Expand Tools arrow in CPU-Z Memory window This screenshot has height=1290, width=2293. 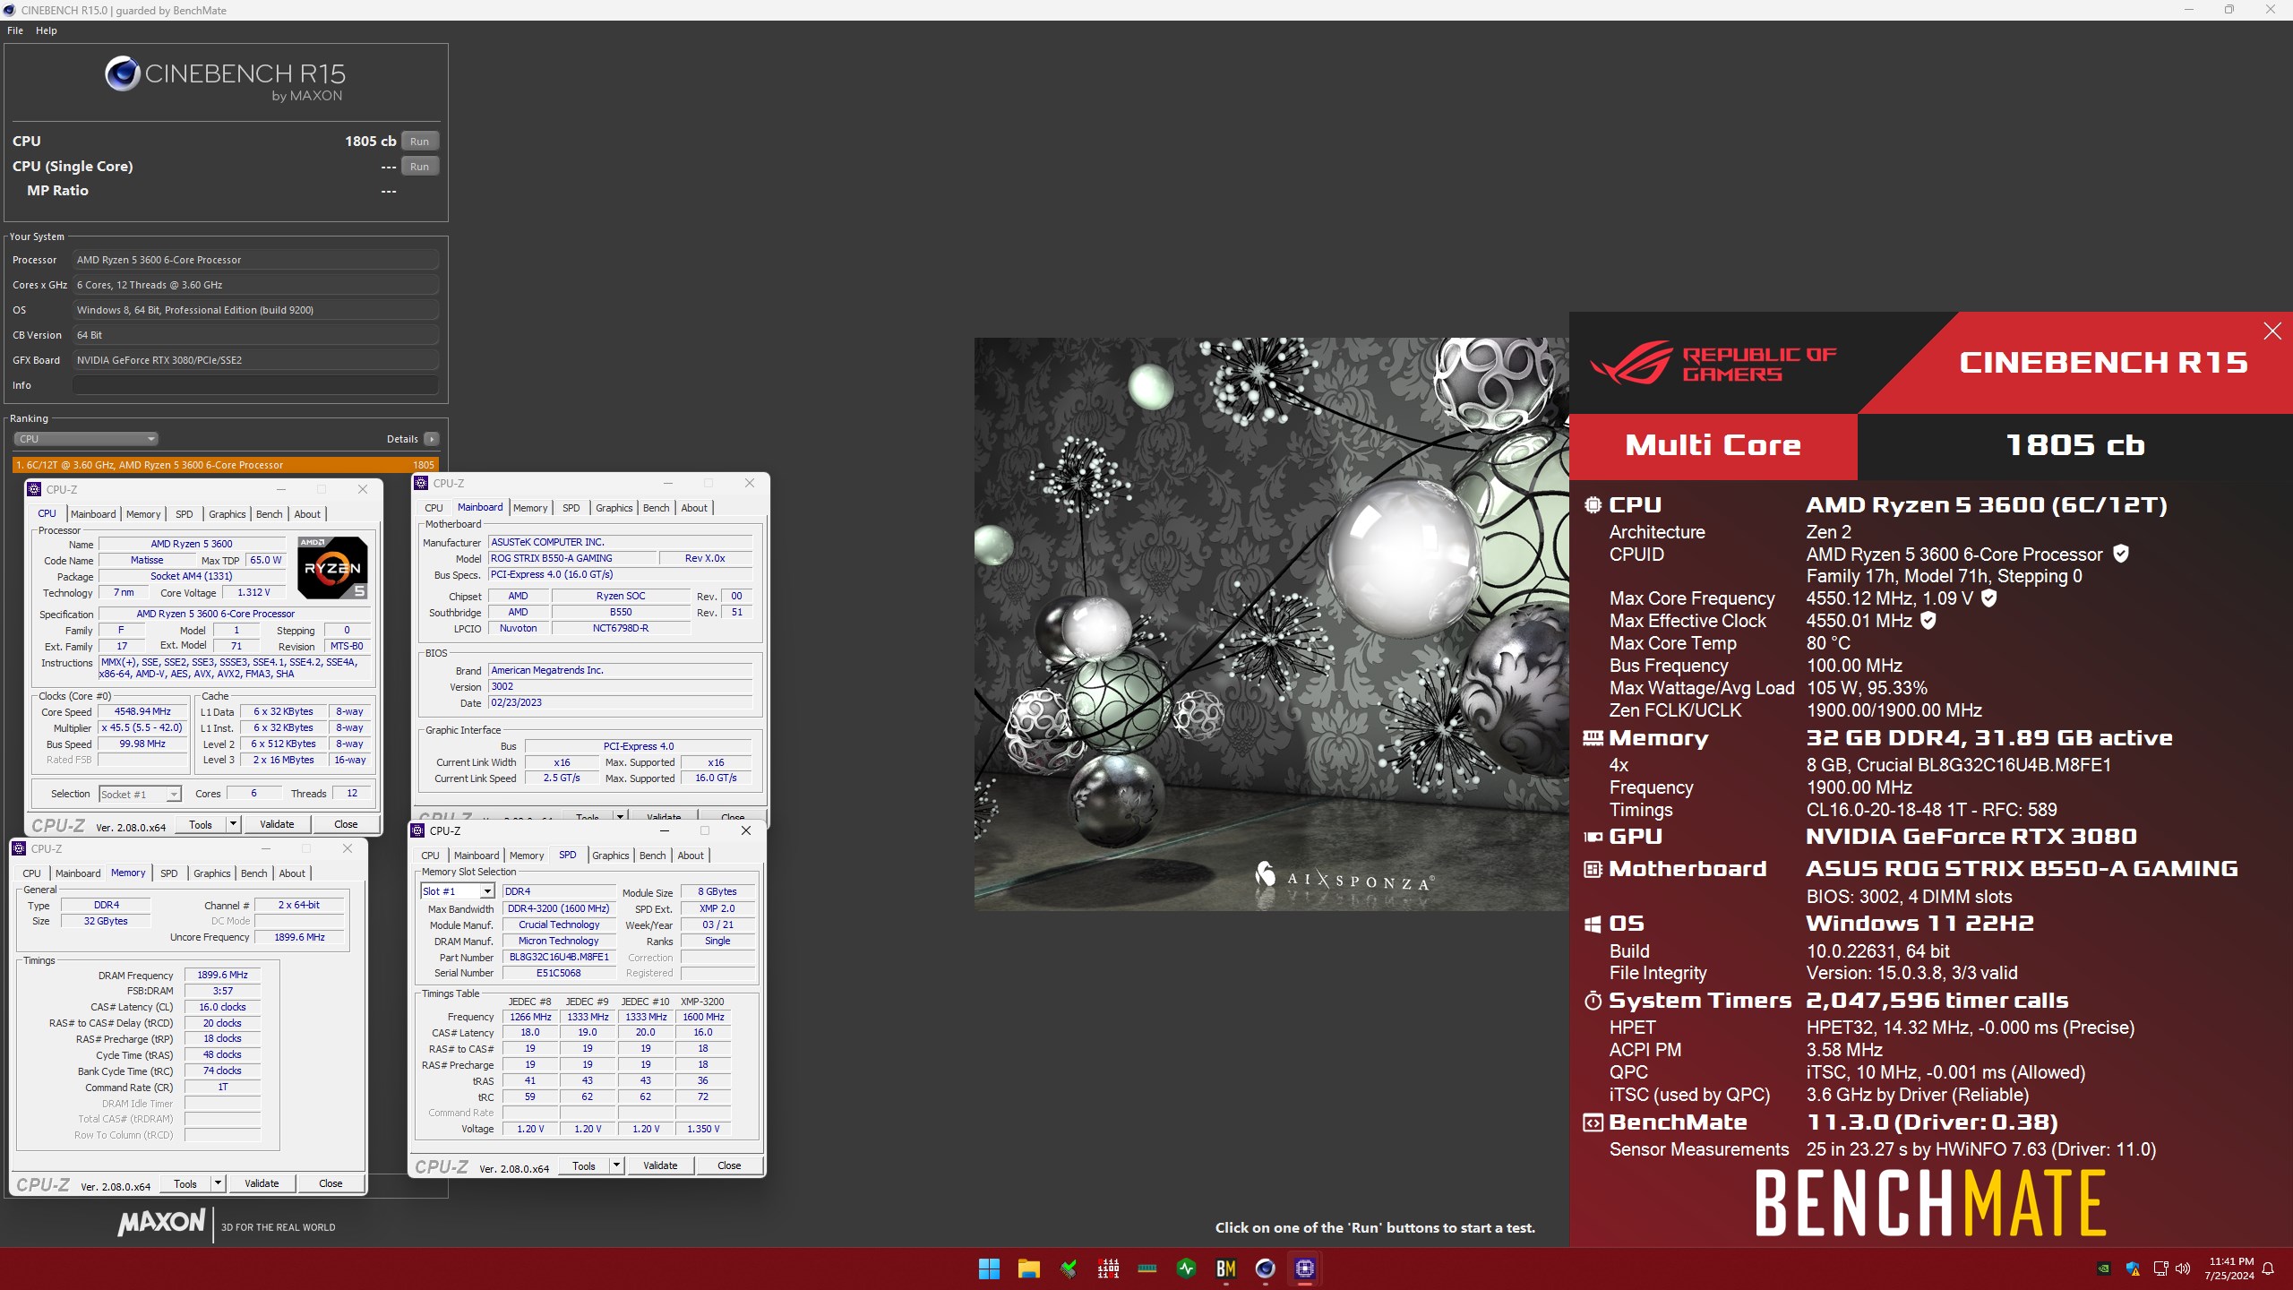[x=218, y=1183]
